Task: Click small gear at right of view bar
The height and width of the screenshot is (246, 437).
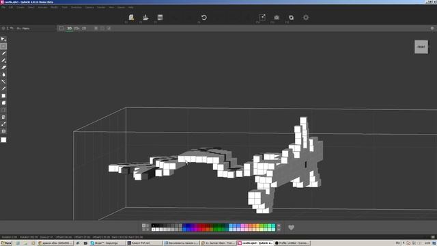Action: 432,28
